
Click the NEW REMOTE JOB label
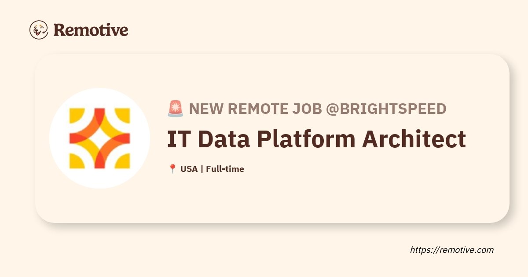point(255,109)
